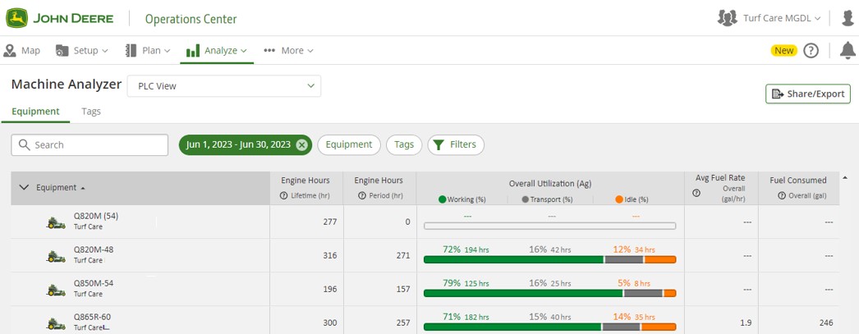859x334 pixels.
Task: Click Engine Hours Period help icon
Action: tap(362, 196)
